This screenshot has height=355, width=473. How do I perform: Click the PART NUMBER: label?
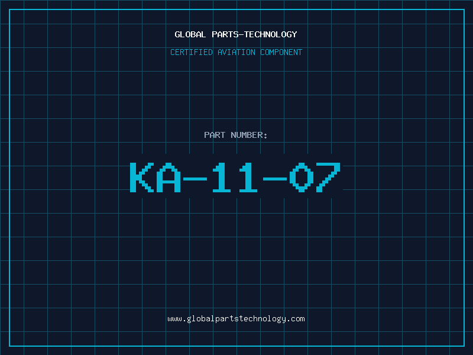click(x=236, y=135)
